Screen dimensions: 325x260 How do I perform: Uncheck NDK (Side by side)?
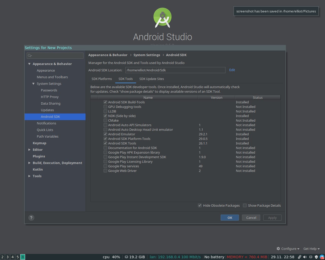coord(105,116)
